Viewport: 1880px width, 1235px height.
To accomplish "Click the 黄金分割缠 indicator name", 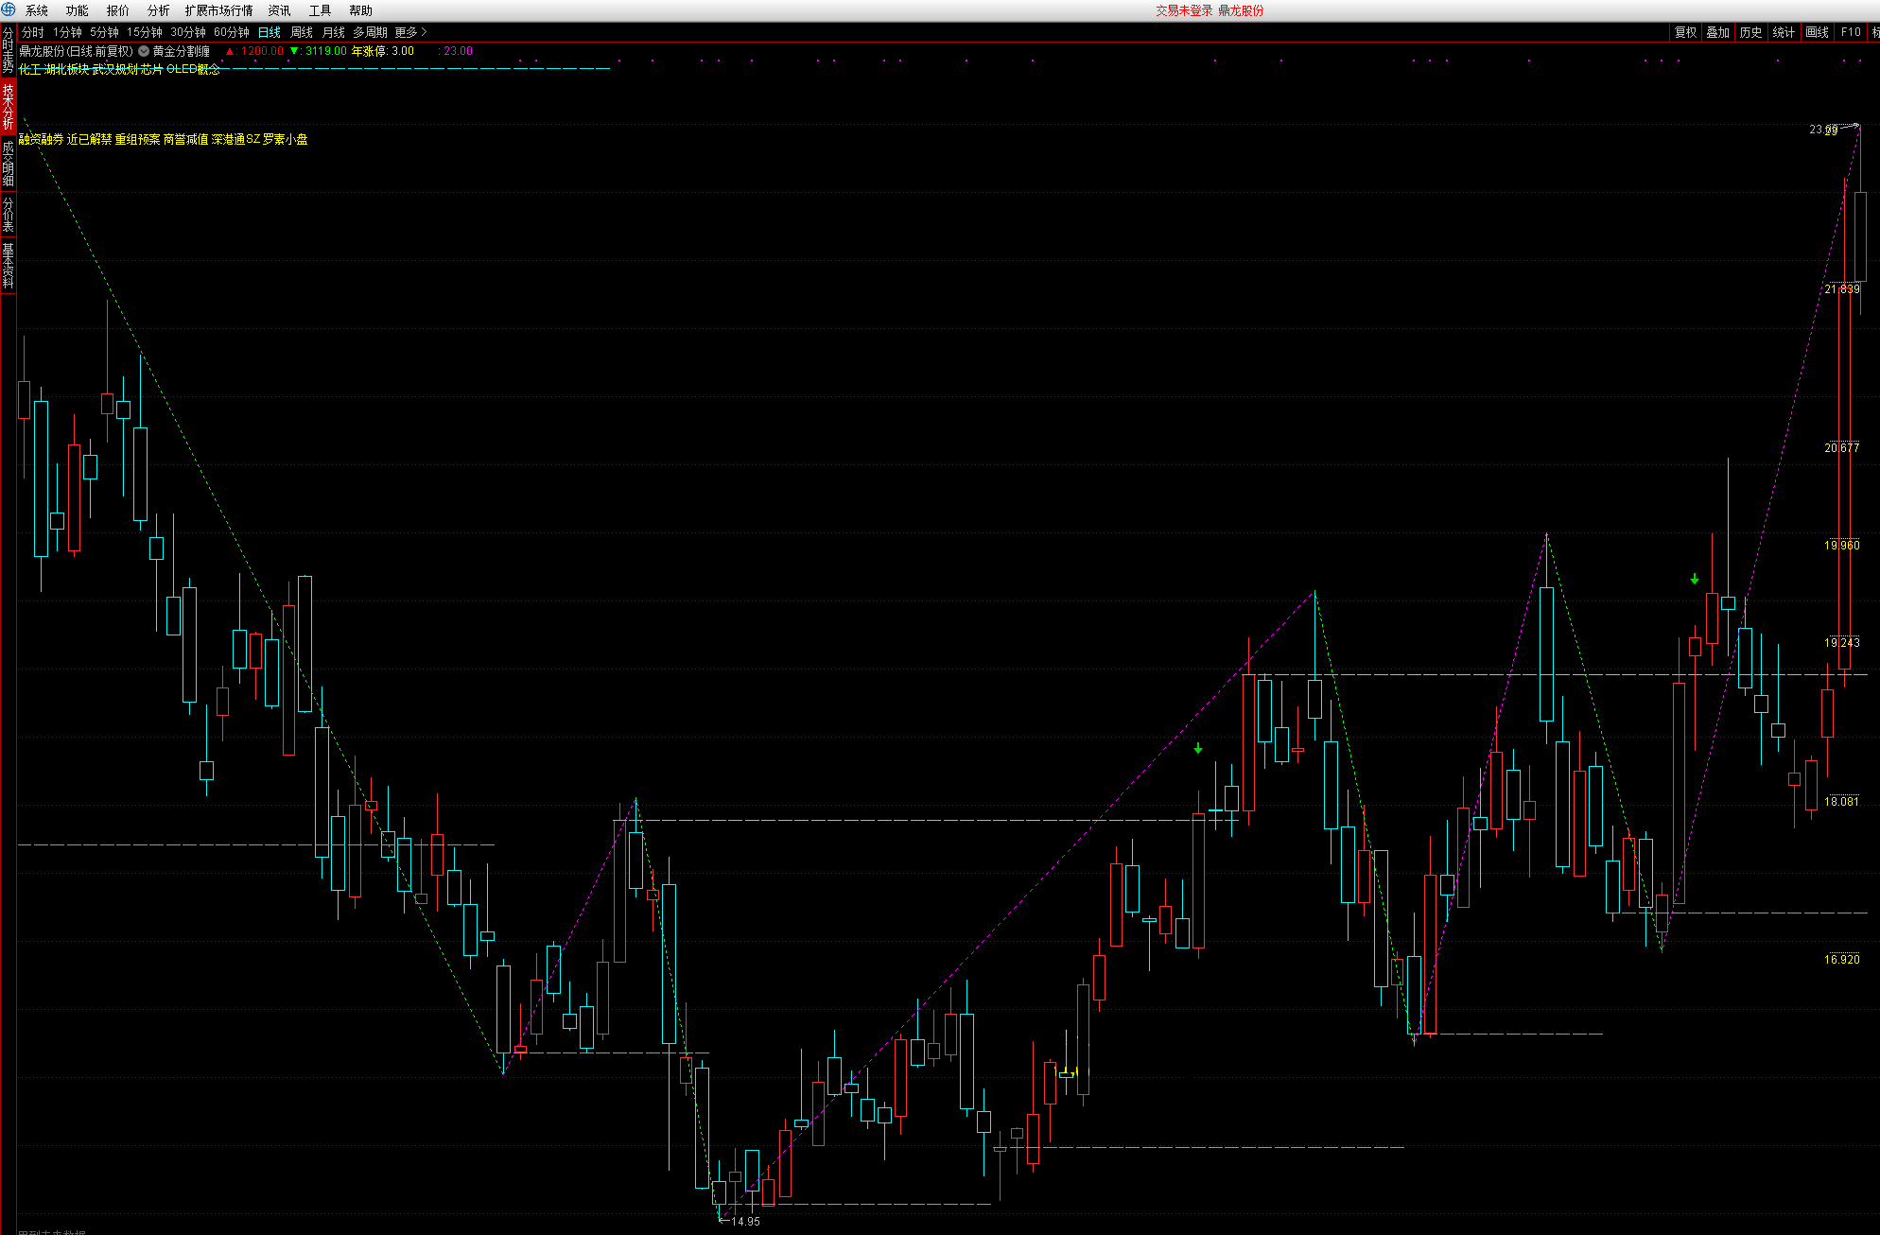I will point(182,51).
